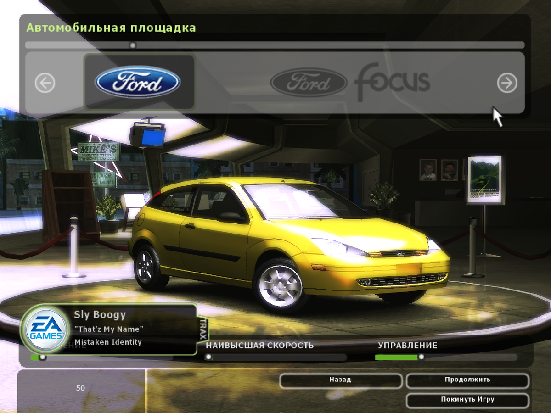Viewport: 551px width, 413px height.
Task: Click the Наивысшая скорость stat bar
Action: pos(276,357)
